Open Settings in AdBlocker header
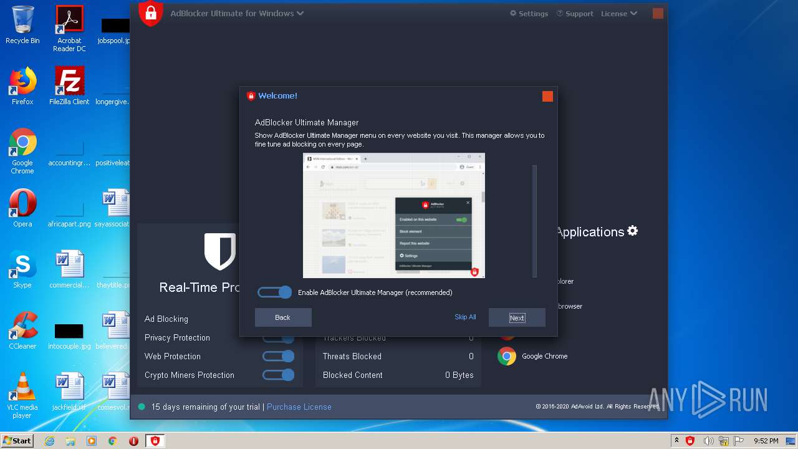 pyautogui.click(x=529, y=14)
